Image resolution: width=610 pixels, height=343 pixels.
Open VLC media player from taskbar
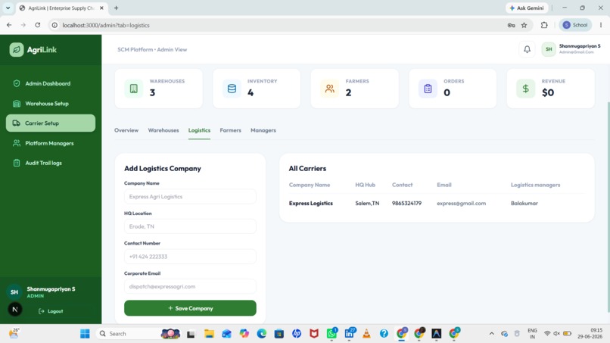[366, 334]
